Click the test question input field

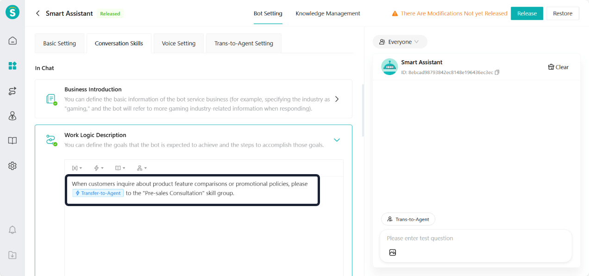coord(476,238)
